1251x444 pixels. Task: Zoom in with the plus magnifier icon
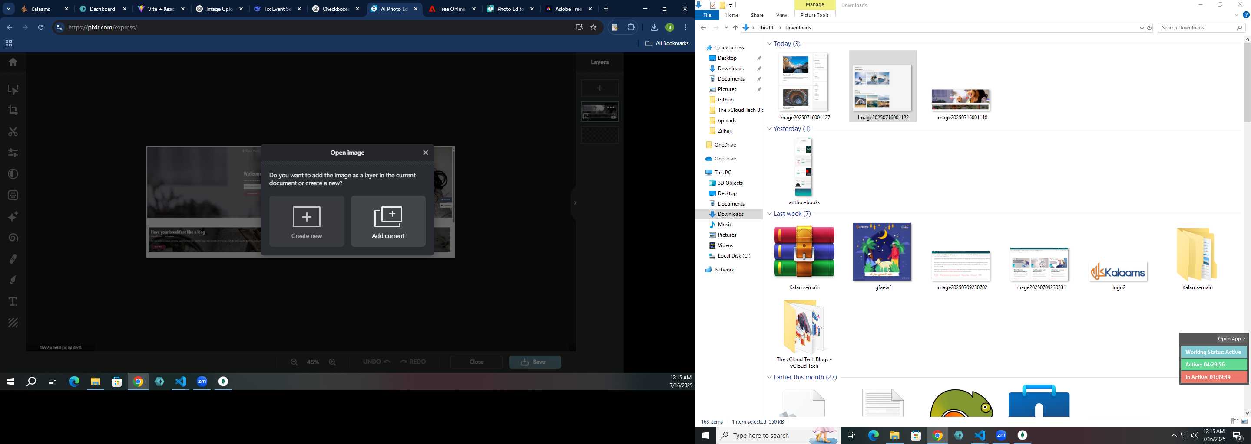tap(332, 362)
